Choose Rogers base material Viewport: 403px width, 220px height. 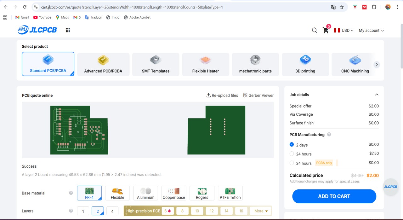click(202, 193)
